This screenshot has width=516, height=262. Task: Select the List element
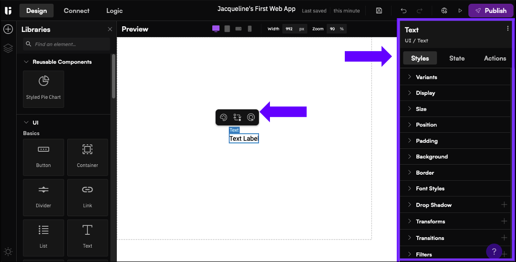click(x=43, y=238)
